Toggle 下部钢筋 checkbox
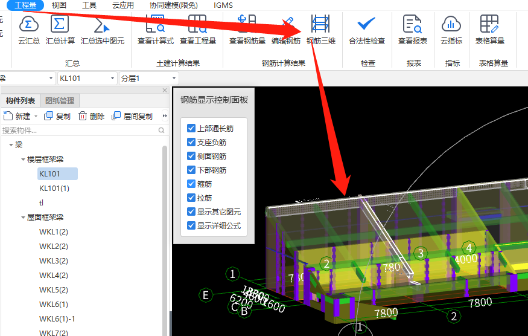Image resolution: width=528 pixels, height=336 pixels. (x=191, y=170)
